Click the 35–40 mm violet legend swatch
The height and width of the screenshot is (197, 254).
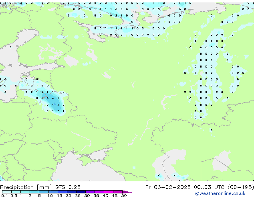point(99,192)
